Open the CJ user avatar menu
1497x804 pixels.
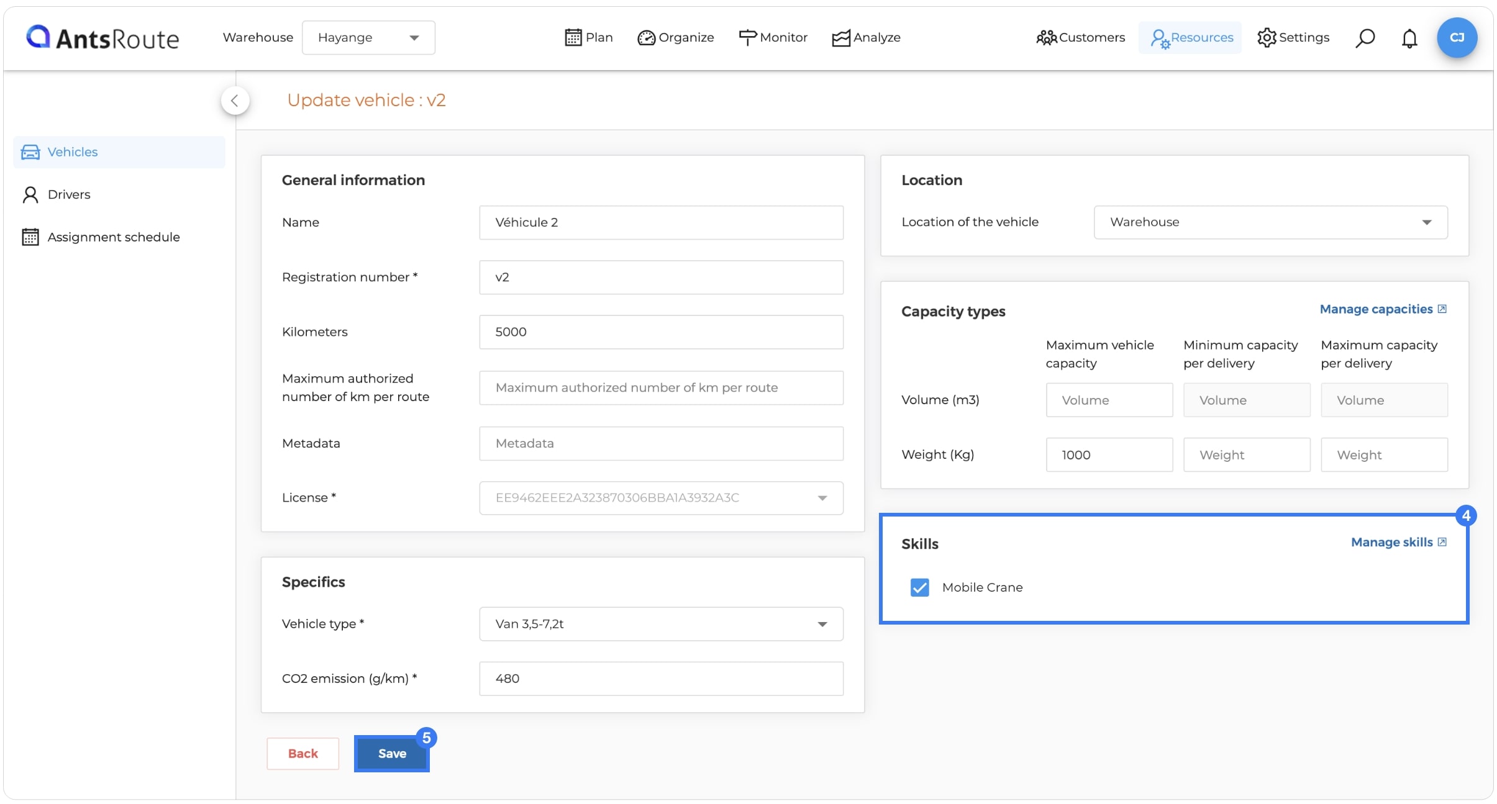(1457, 38)
